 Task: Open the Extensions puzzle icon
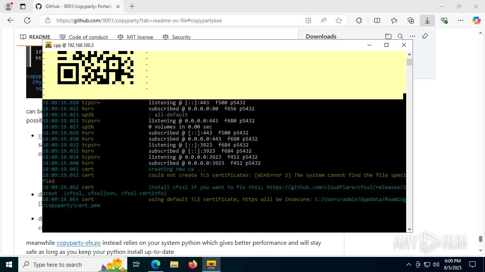point(359,20)
